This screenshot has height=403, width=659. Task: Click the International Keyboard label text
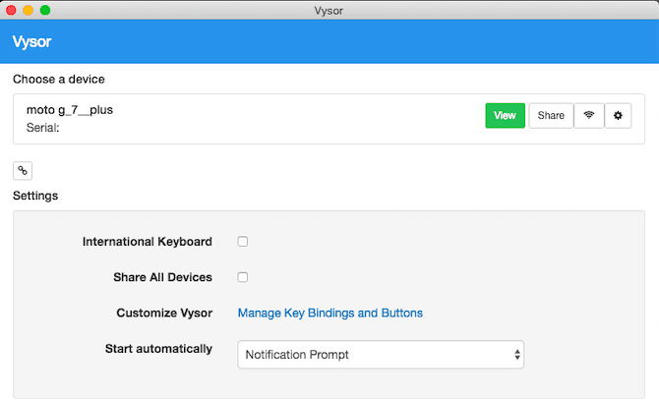(147, 242)
